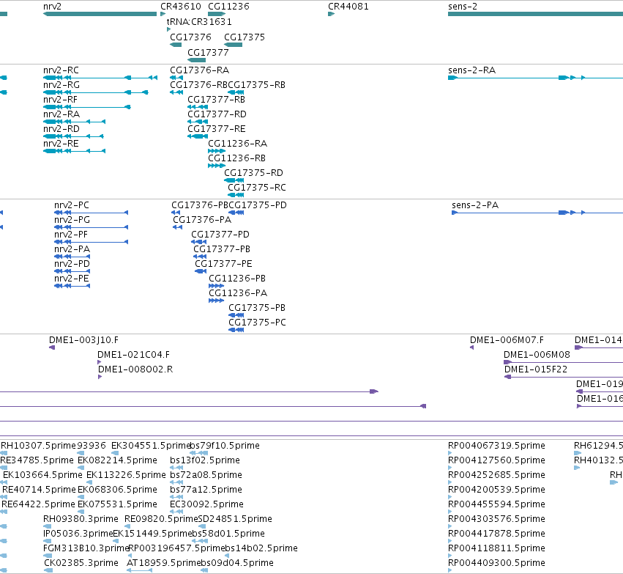The width and height of the screenshot is (623, 574).
Task: Select protein CG17375-PB
Action: [x=257, y=308]
